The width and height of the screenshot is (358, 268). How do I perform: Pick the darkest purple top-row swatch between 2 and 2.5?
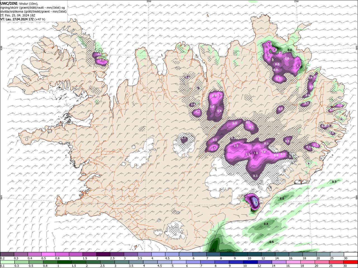click(103, 254)
